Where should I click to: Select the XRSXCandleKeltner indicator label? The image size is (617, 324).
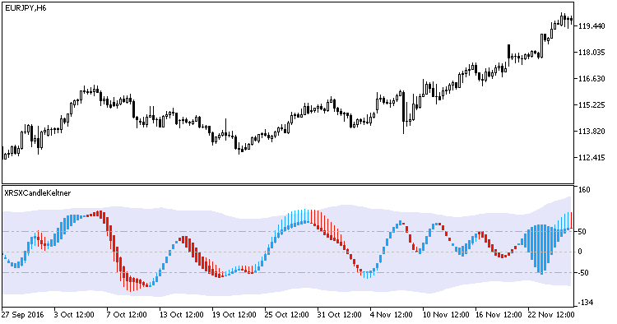point(38,193)
